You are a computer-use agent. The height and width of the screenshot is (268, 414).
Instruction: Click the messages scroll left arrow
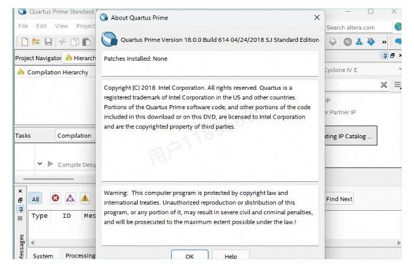coord(32,243)
